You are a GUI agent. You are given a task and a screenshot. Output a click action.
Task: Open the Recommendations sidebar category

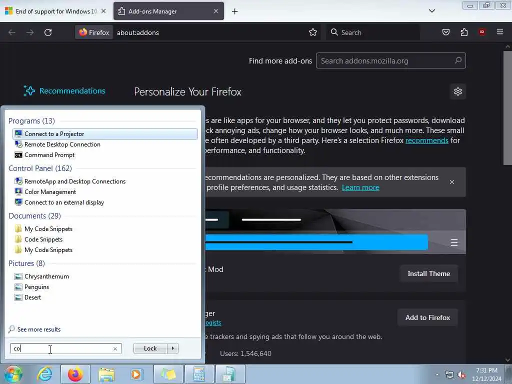(64, 91)
